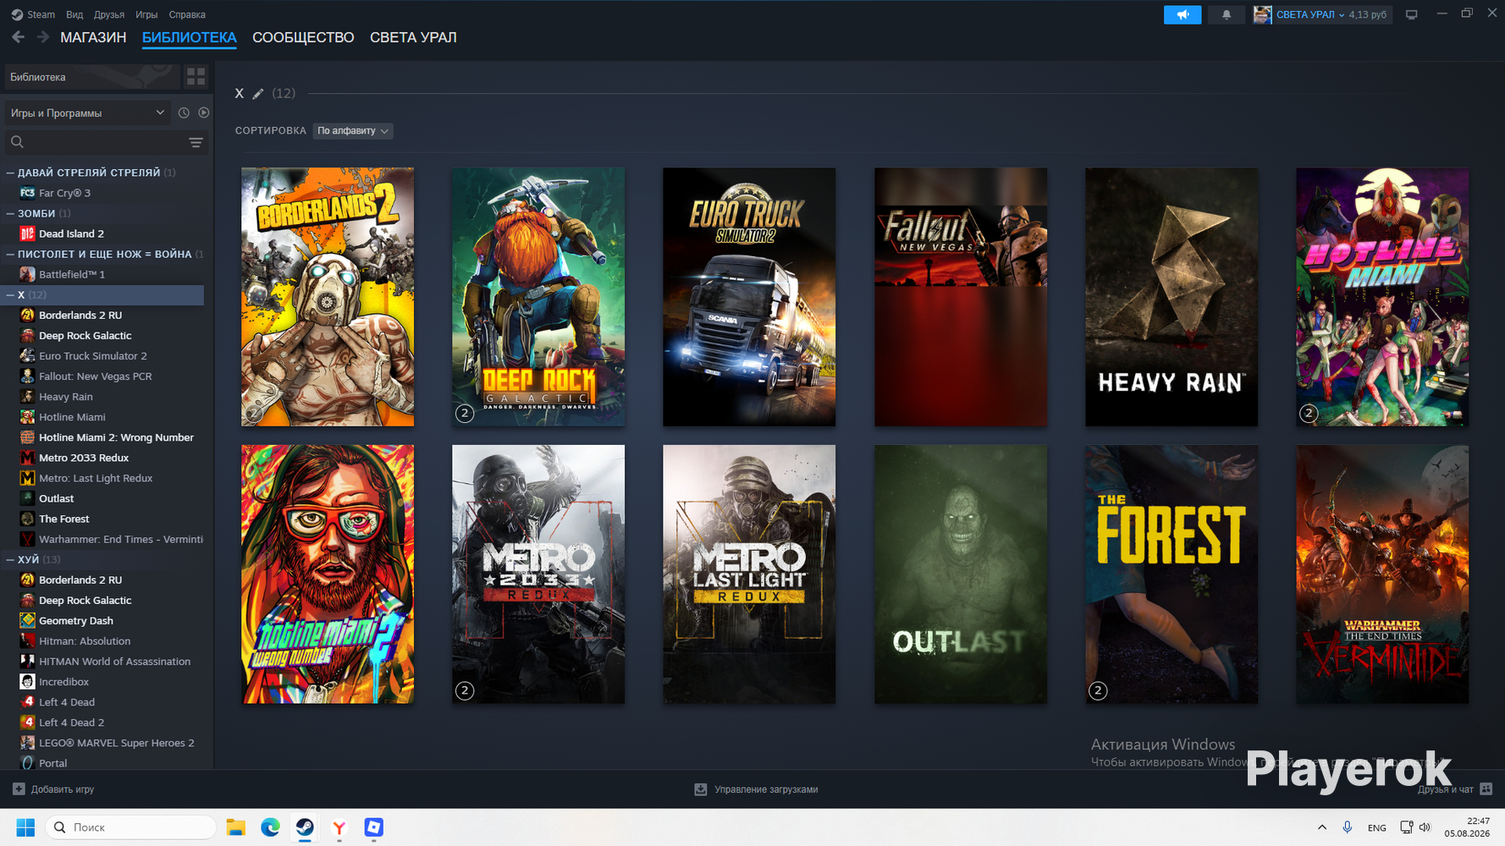Open the Игры и Программы filter dropdown
Image resolution: width=1505 pixels, height=846 pixels.
click(87, 113)
